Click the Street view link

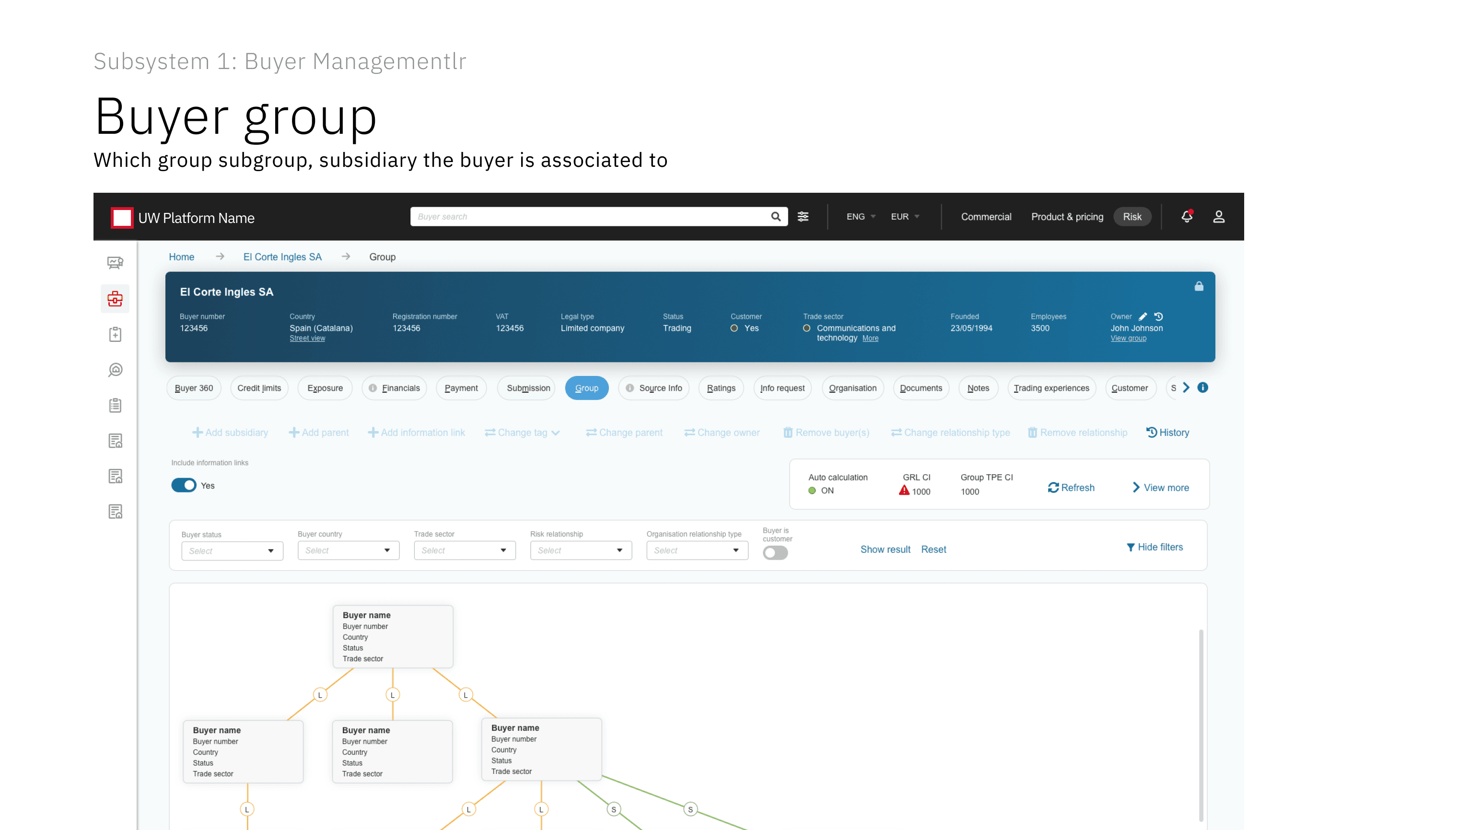click(307, 339)
